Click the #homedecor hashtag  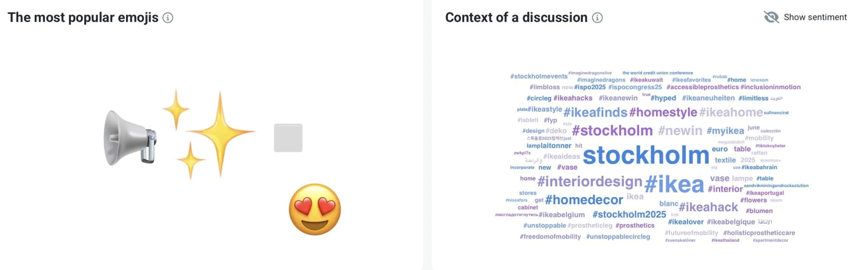(x=584, y=200)
